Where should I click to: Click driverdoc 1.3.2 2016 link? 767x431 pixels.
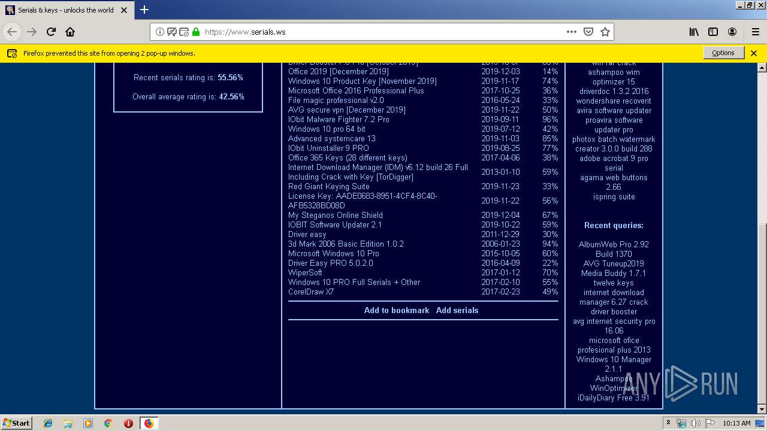(x=614, y=91)
